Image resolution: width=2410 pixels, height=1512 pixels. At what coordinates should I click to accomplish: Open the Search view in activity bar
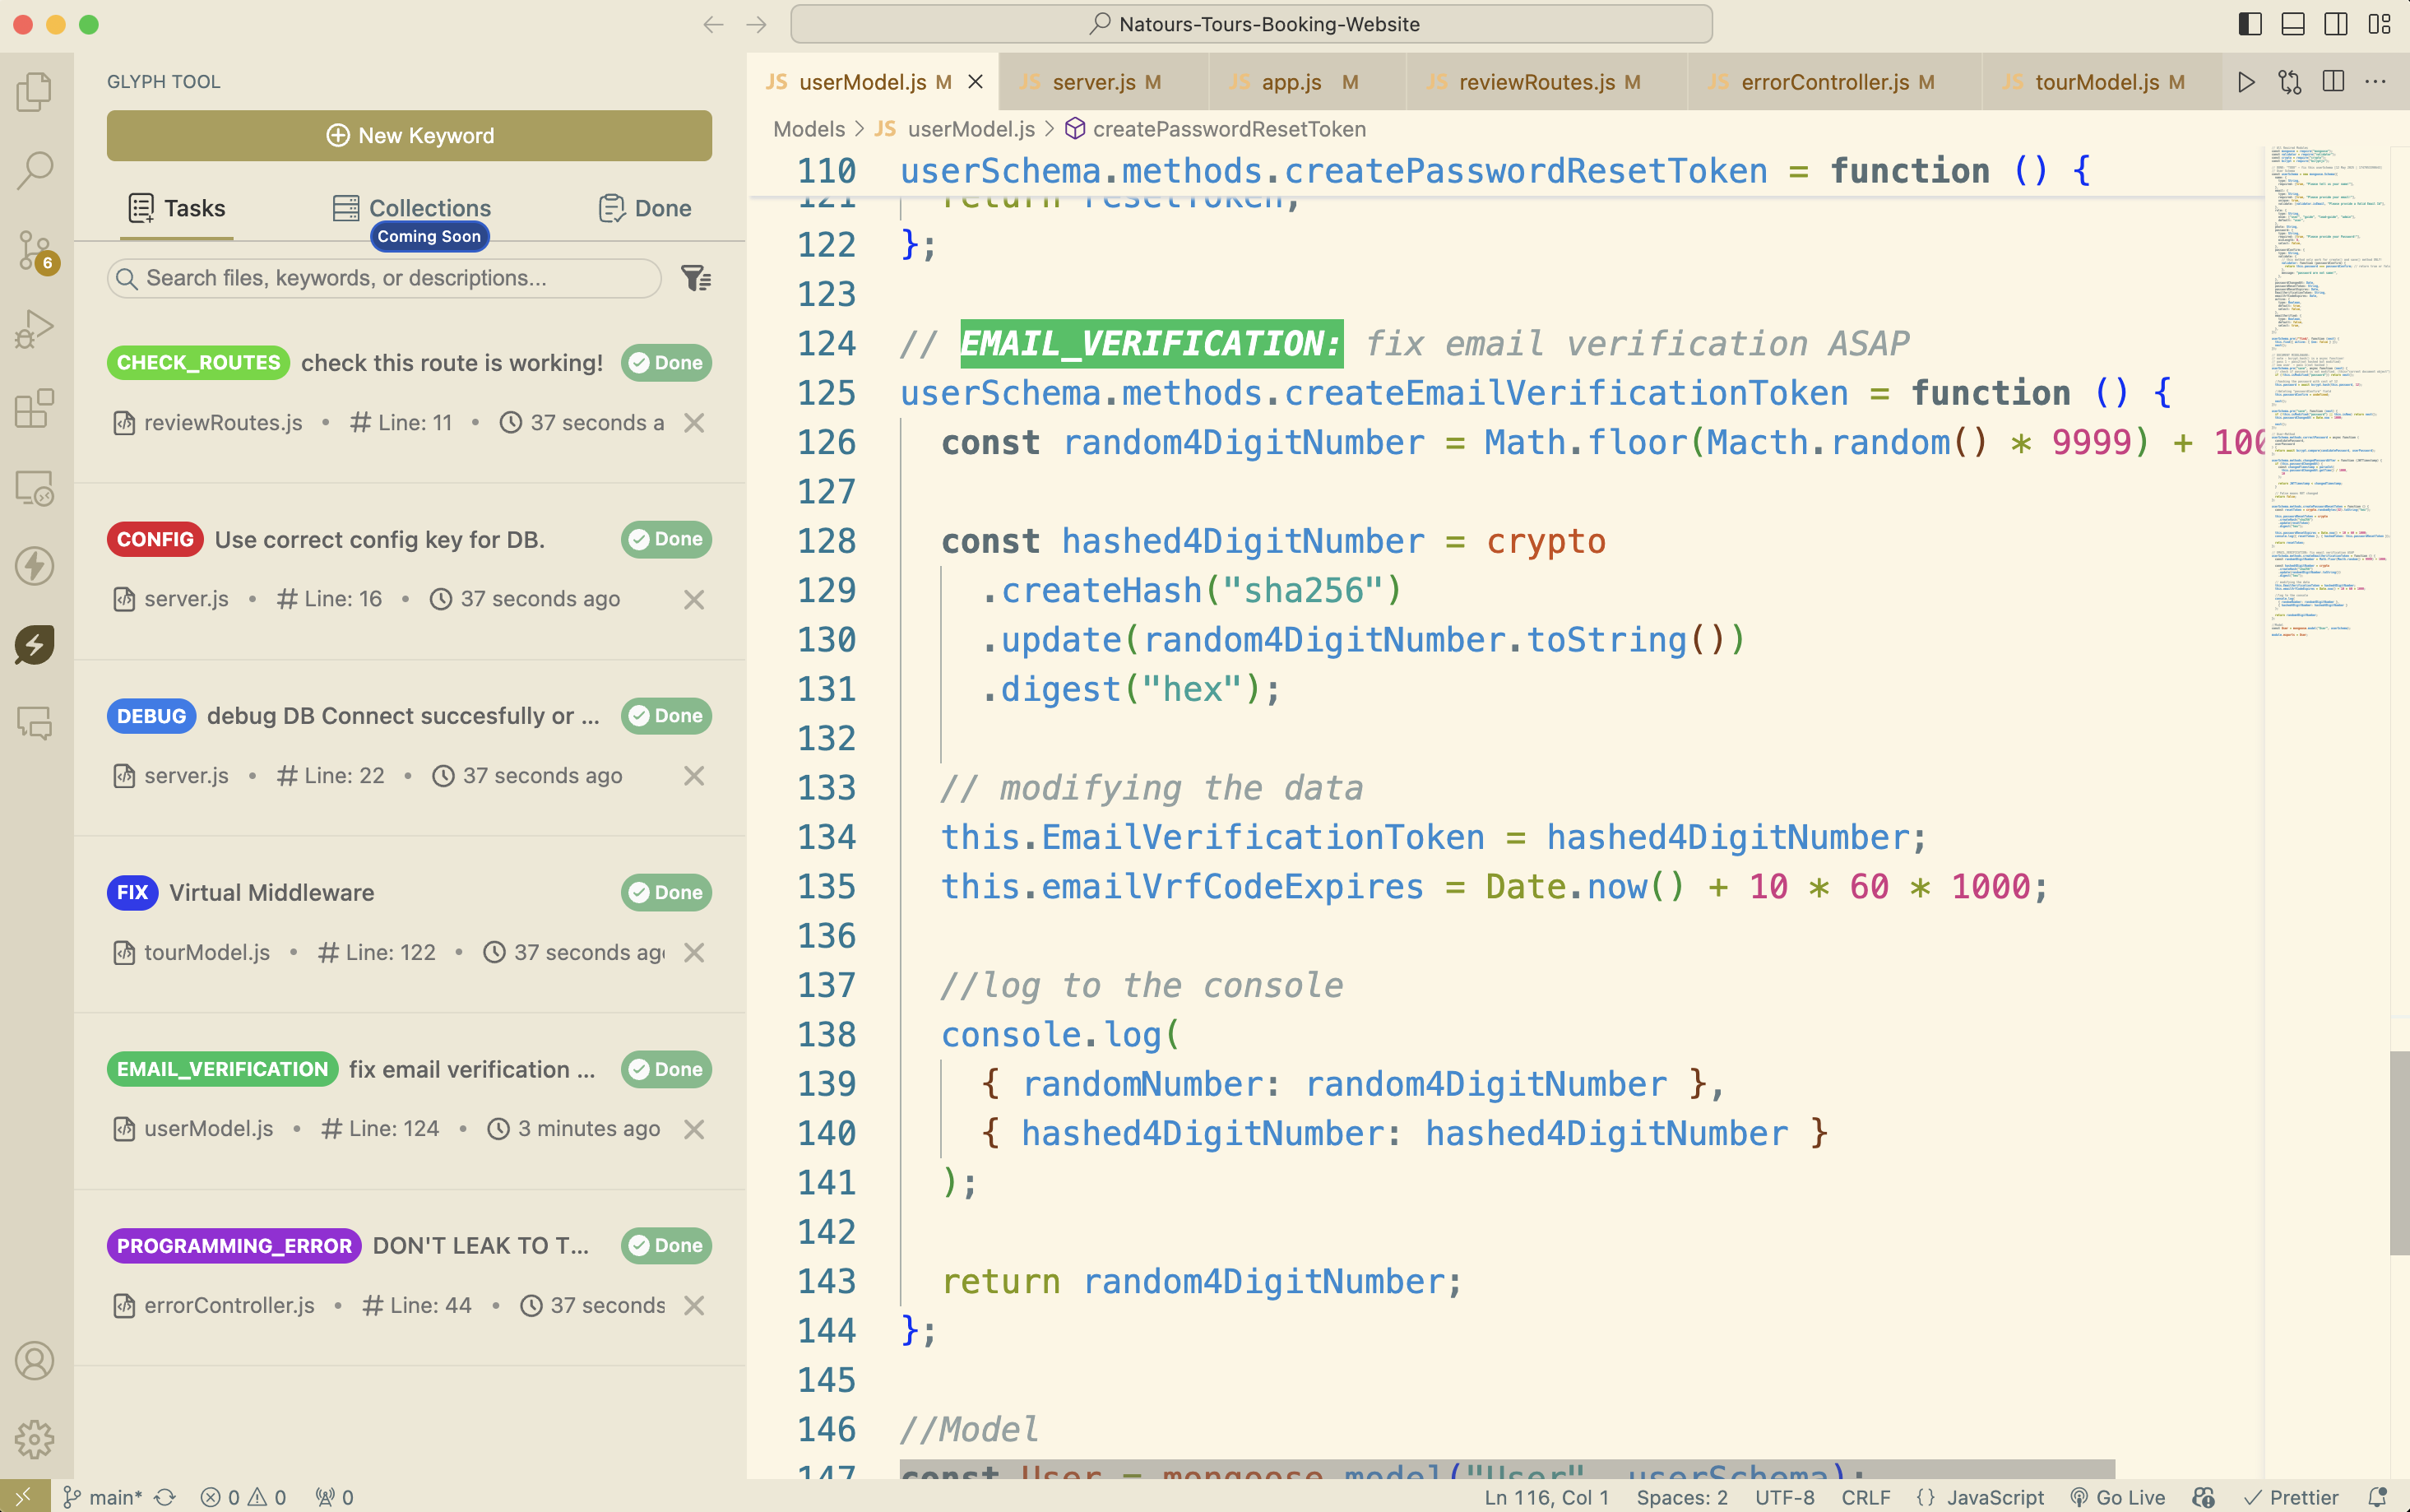tap(35, 171)
